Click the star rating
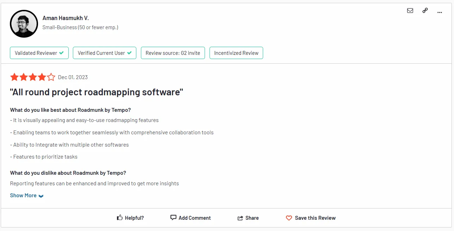The height and width of the screenshot is (231, 454). coord(33,77)
